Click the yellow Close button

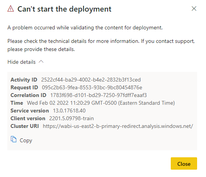coord(184,163)
